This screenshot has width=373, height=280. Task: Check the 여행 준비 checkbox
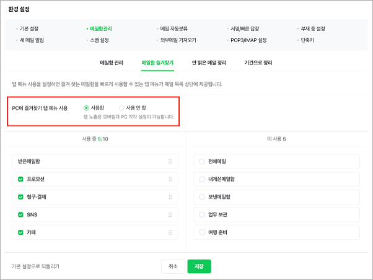(x=202, y=232)
